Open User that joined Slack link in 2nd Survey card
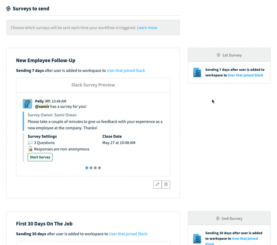277x245 pixels. [x=231, y=241]
